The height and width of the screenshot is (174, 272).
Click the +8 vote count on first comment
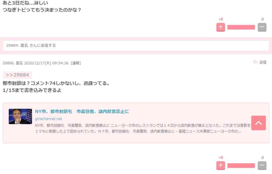221,19
